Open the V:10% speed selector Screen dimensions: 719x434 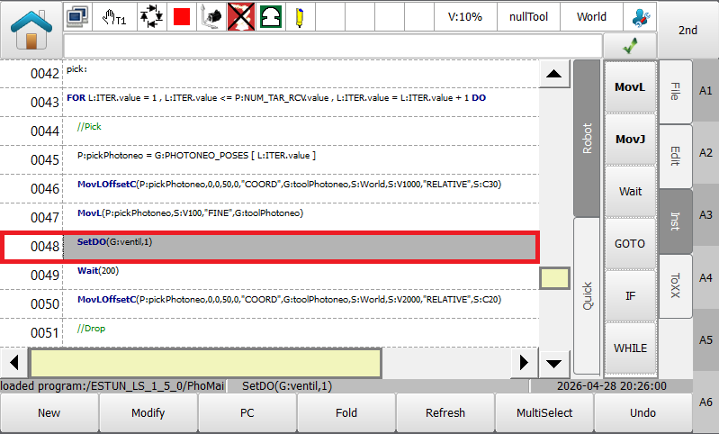(465, 17)
